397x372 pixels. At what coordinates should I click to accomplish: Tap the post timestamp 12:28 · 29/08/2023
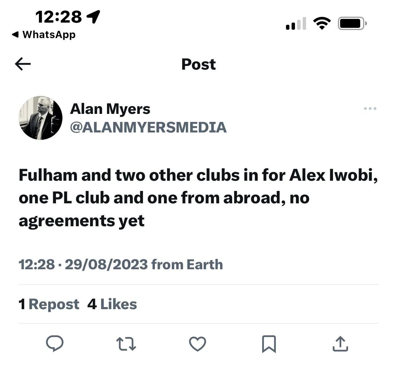(83, 265)
